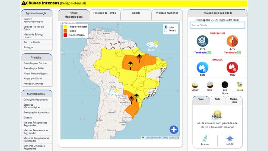The image size is (268, 151).
Task: Click the maximum temperature thermometer icon
Action: (x=232, y=41)
